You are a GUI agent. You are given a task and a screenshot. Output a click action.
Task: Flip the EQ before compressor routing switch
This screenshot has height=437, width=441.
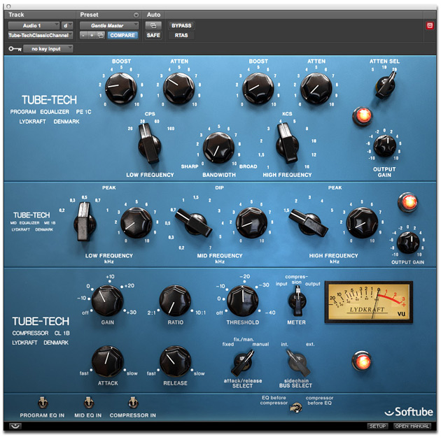click(296, 407)
